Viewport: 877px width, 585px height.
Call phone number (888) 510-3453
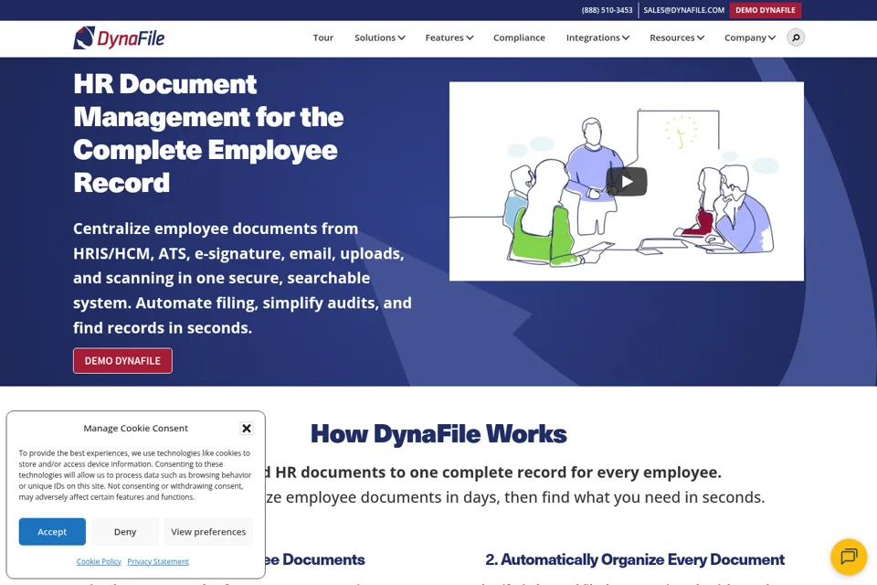(x=607, y=10)
